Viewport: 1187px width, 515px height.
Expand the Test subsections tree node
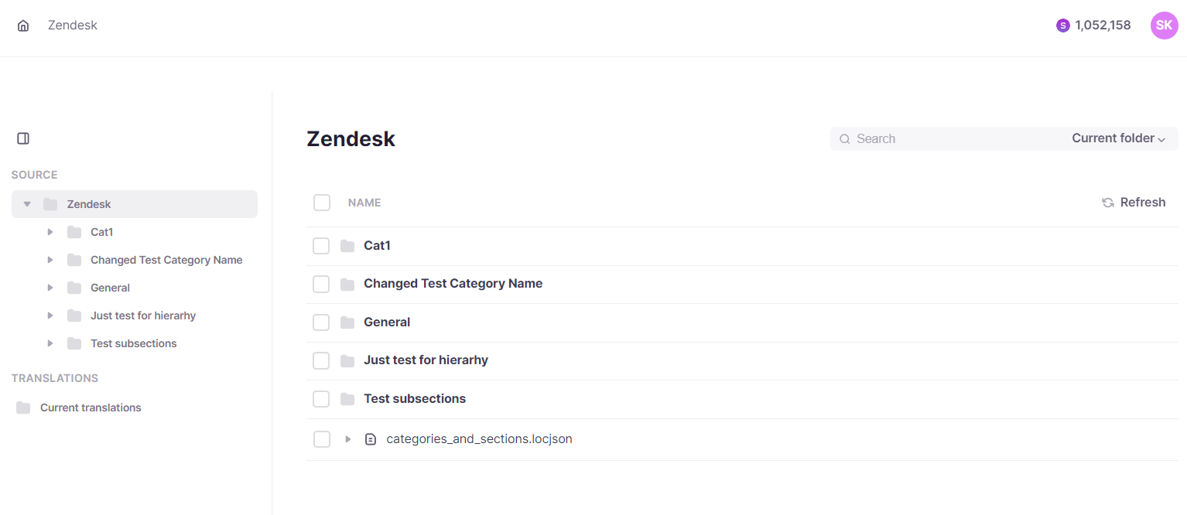(x=50, y=343)
